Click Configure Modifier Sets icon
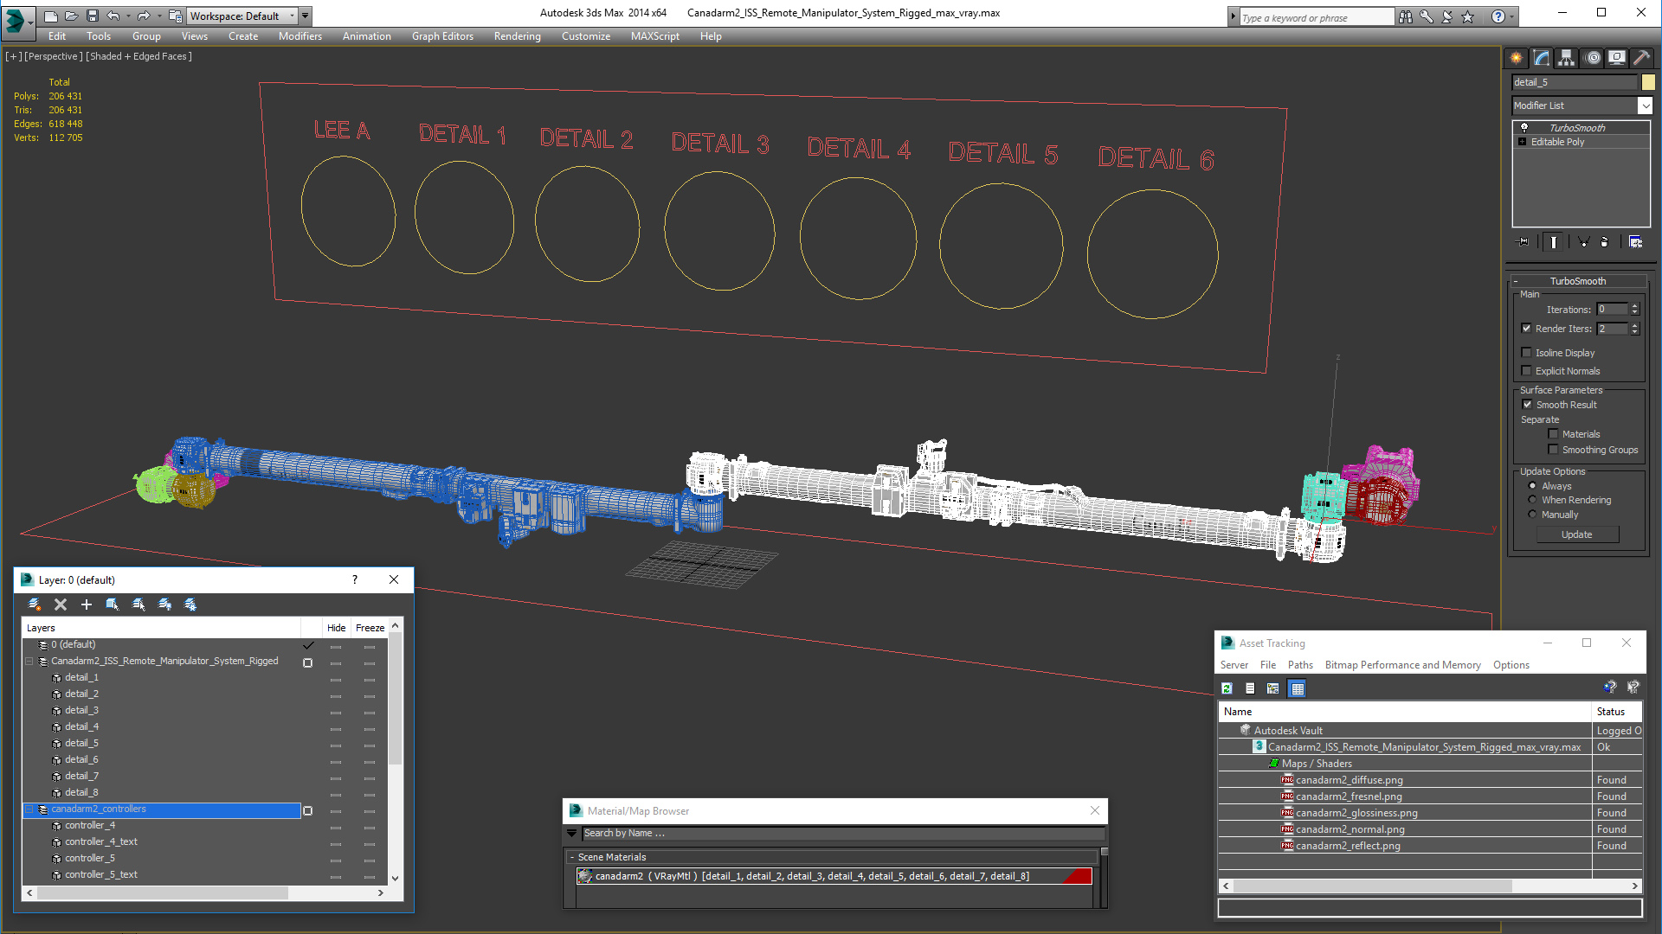The height and width of the screenshot is (934, 1662). (x=1636, y=242)
